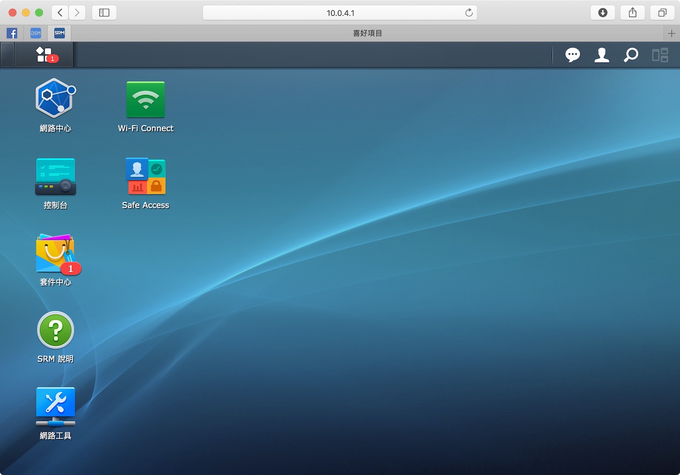Open the user account options menu
680x475 pixels.
tap(601, 55)
